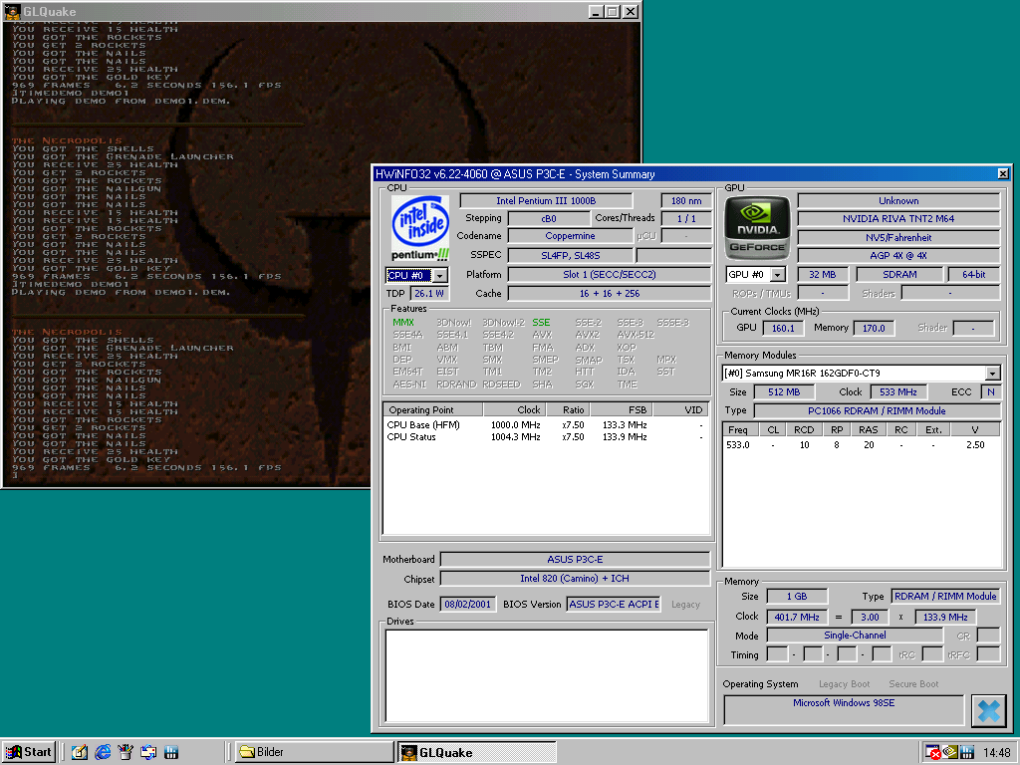Expand the CPU #0 selector dropdown
The image size is (1020, 765).
439,276
